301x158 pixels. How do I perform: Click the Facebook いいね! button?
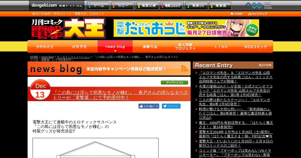tap(149, 106)
